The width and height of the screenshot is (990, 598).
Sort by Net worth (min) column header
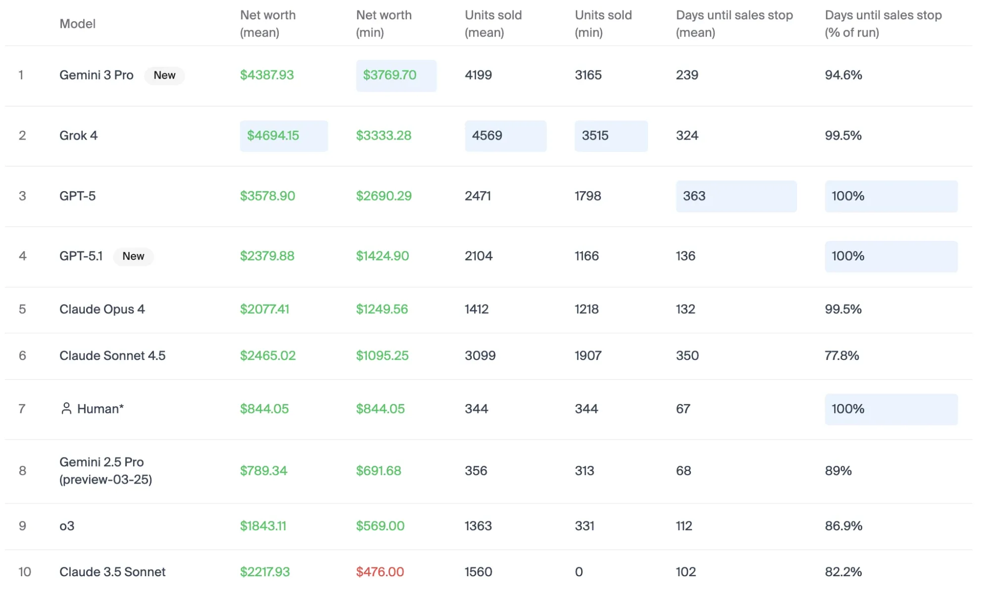point(384,24)
